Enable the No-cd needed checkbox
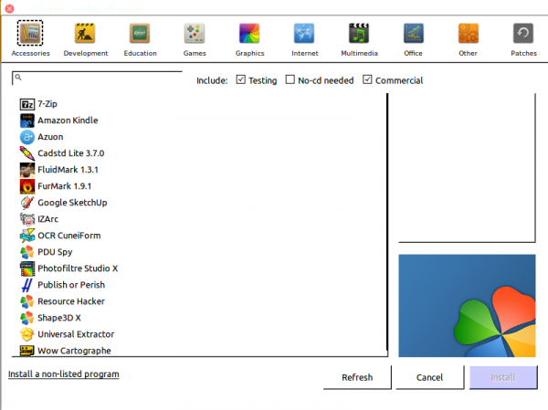 (x=290, y=79)
